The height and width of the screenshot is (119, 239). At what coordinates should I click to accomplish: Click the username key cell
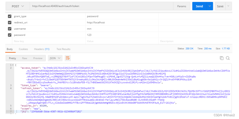pyautogui.click(x=49, y=29)
